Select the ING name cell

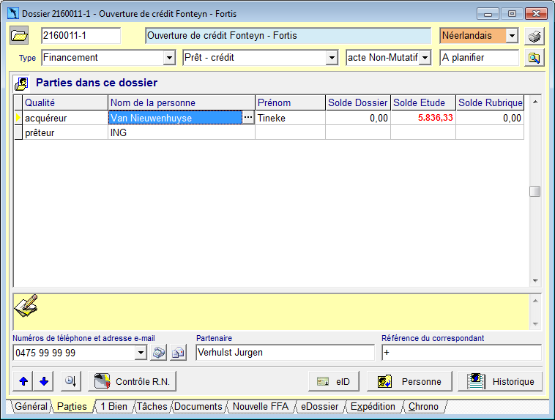pos(182,132)
